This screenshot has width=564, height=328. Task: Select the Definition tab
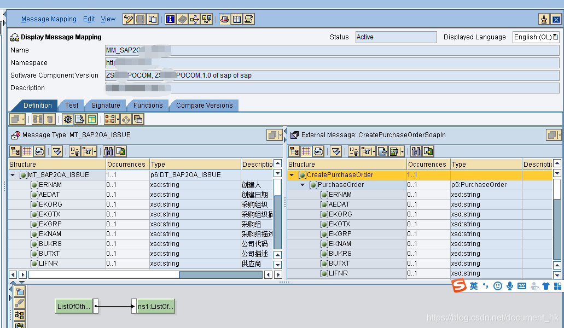[37, 106]
